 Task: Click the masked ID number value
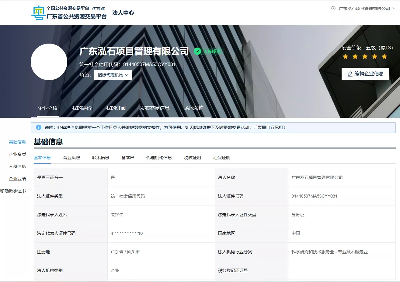tap(127, 233)
